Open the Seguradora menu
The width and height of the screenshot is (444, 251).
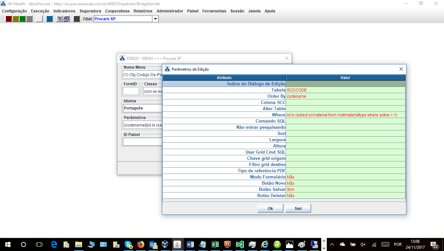point(90,11)
